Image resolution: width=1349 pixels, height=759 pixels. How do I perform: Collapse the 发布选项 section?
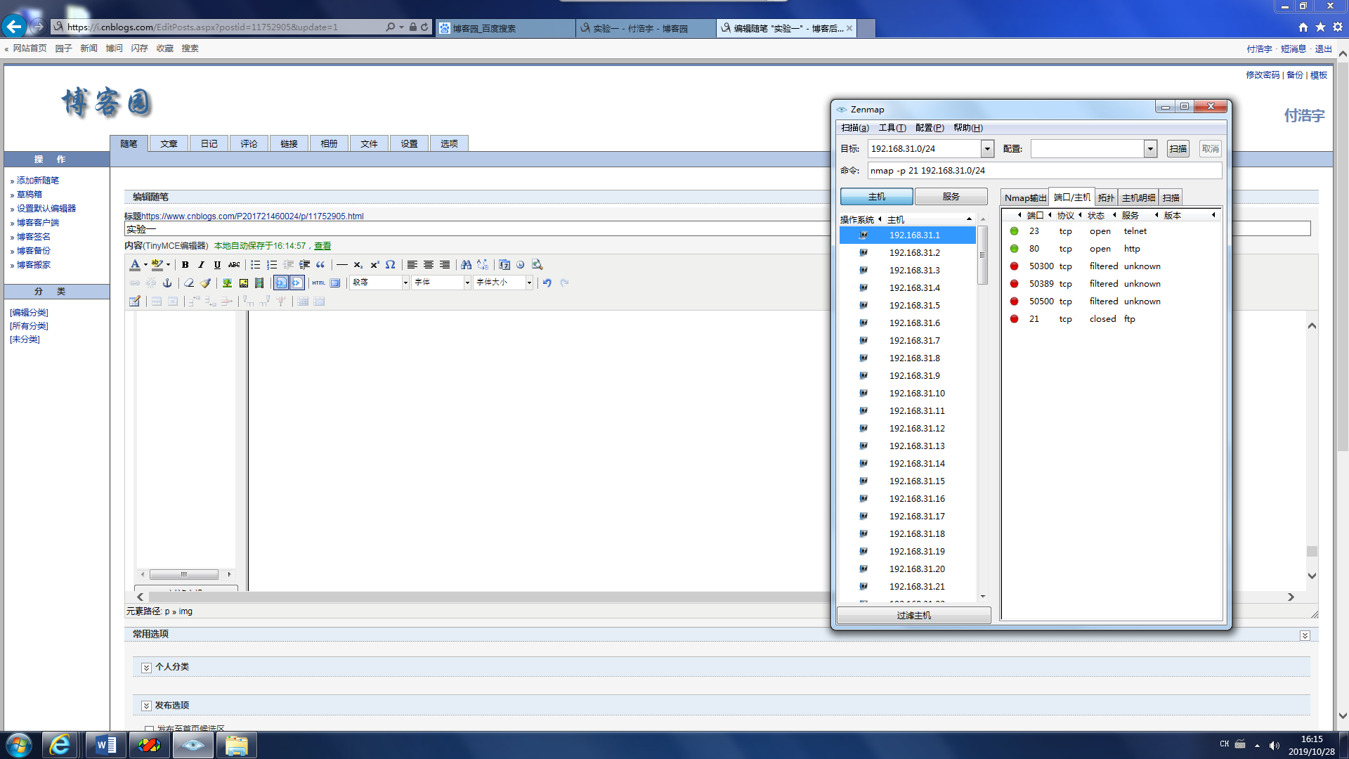click(146, 706)
